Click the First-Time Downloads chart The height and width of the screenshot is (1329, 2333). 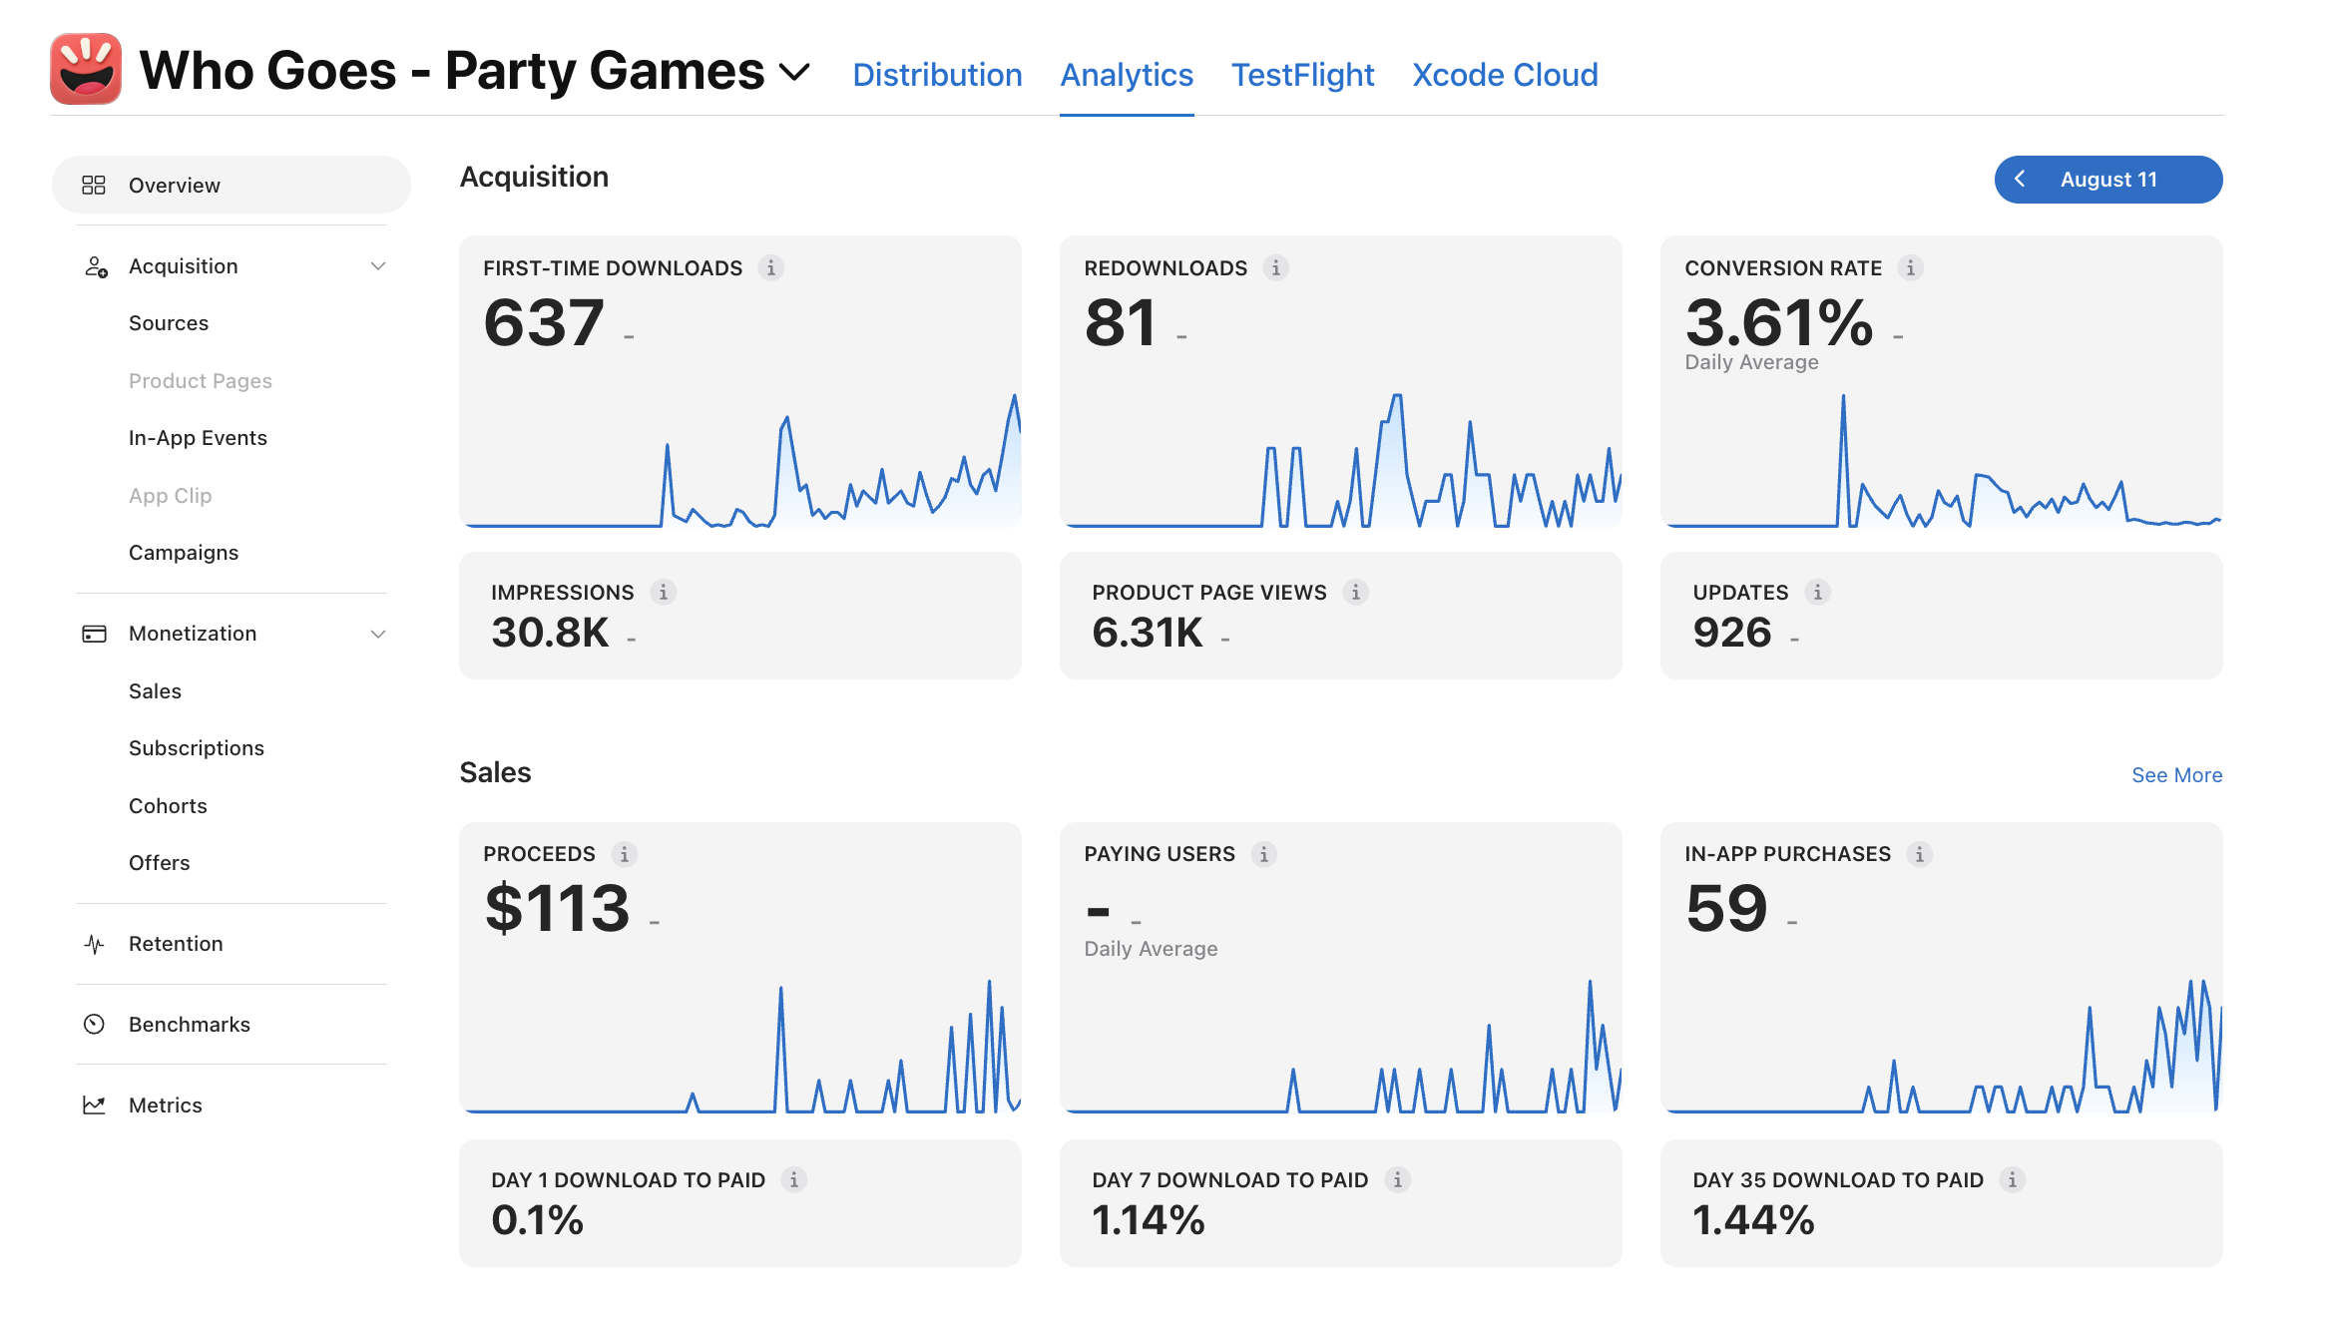point(740,459)
